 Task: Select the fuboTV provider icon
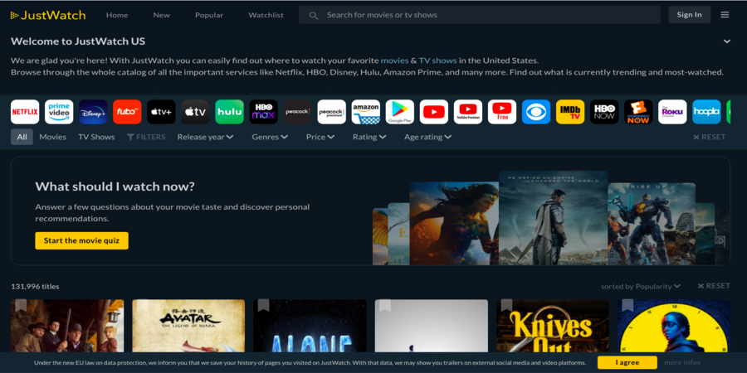(x=127, y=112)
